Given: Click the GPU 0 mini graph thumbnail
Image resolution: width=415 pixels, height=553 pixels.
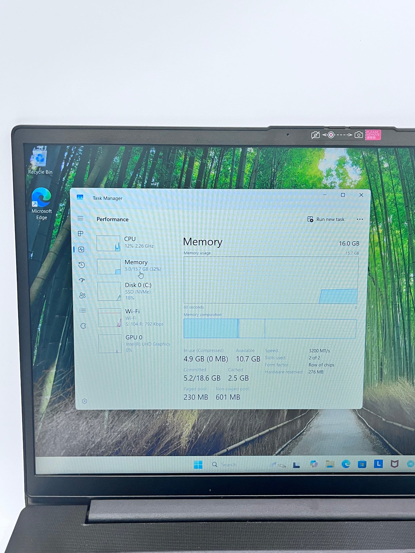Looking at the screenshot, I should point(110,344).
